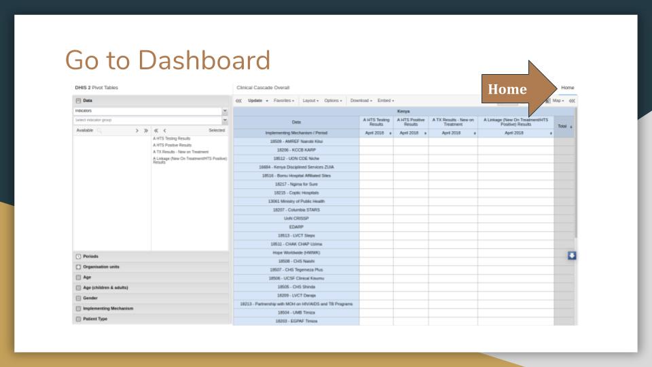Click the Kenya header cell
652x367 pixels.
click(403, 111)
